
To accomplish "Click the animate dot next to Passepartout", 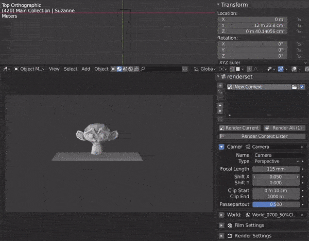I will pos(303,204).
